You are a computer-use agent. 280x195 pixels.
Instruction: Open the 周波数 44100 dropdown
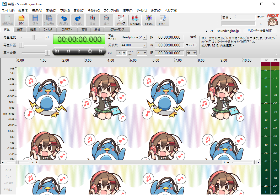click(x=145, y=45)
